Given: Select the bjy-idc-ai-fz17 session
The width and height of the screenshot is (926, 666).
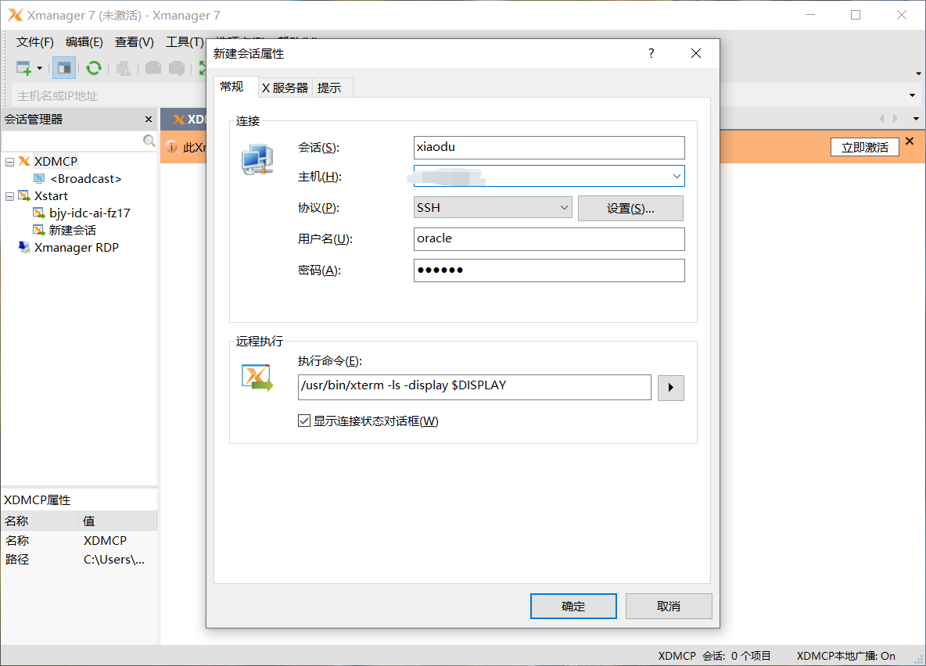Looking at the screenshot, I should click(90, 213).
